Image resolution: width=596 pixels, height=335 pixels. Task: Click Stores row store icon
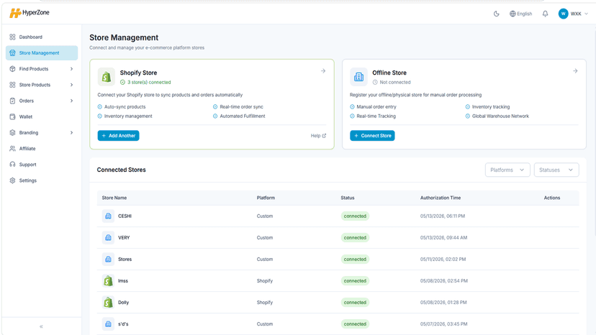[108, 260]
